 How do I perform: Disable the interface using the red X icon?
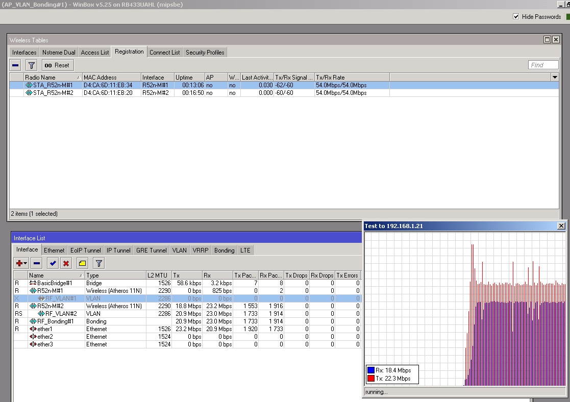point(66,263)
